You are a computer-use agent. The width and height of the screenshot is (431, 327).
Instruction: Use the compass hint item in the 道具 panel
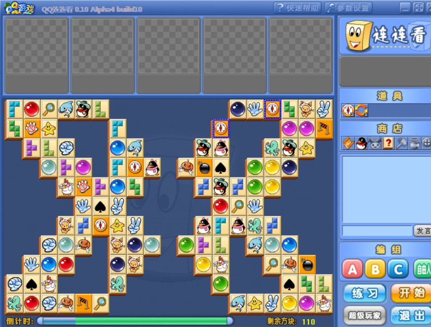[348, 110]
